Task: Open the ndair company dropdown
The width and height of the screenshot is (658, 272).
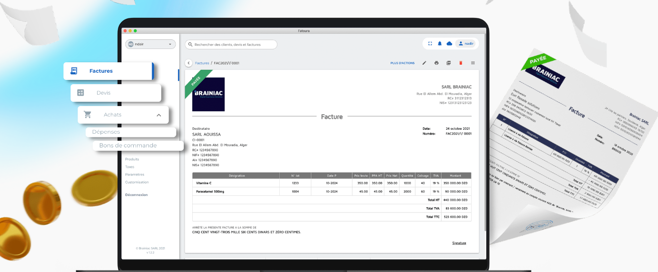Action: coord(150,44)
